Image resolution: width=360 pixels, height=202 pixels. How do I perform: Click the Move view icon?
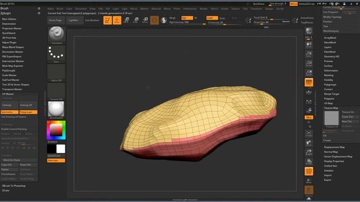(x=309, y=143)
